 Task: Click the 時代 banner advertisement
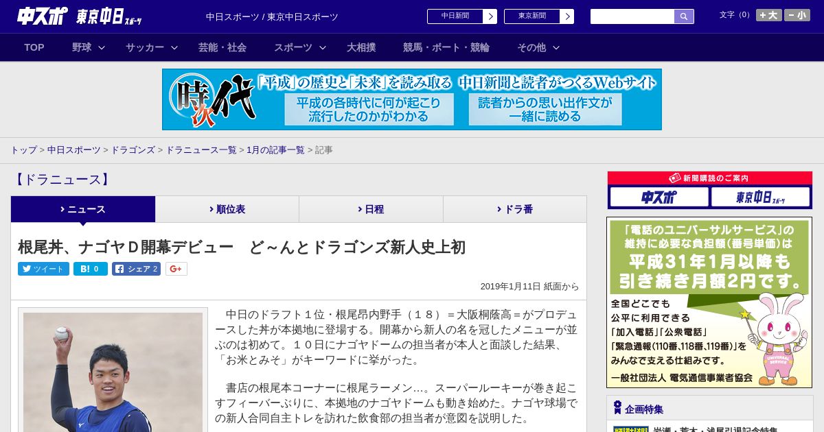coord(412,99)
